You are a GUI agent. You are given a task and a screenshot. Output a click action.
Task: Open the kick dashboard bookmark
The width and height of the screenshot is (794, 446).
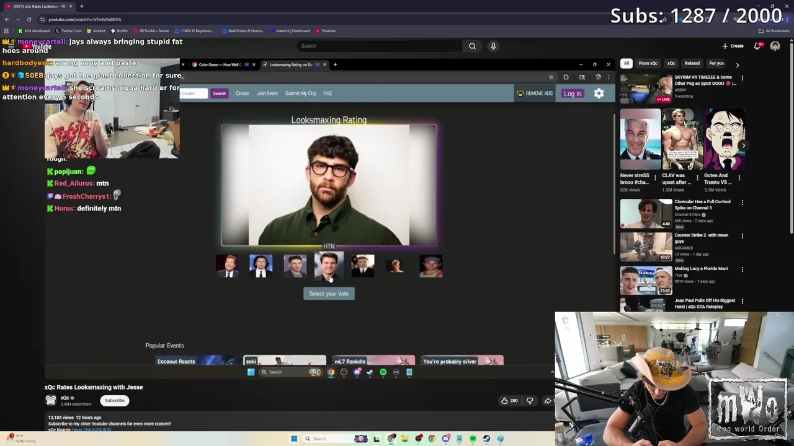click(34, 31)
